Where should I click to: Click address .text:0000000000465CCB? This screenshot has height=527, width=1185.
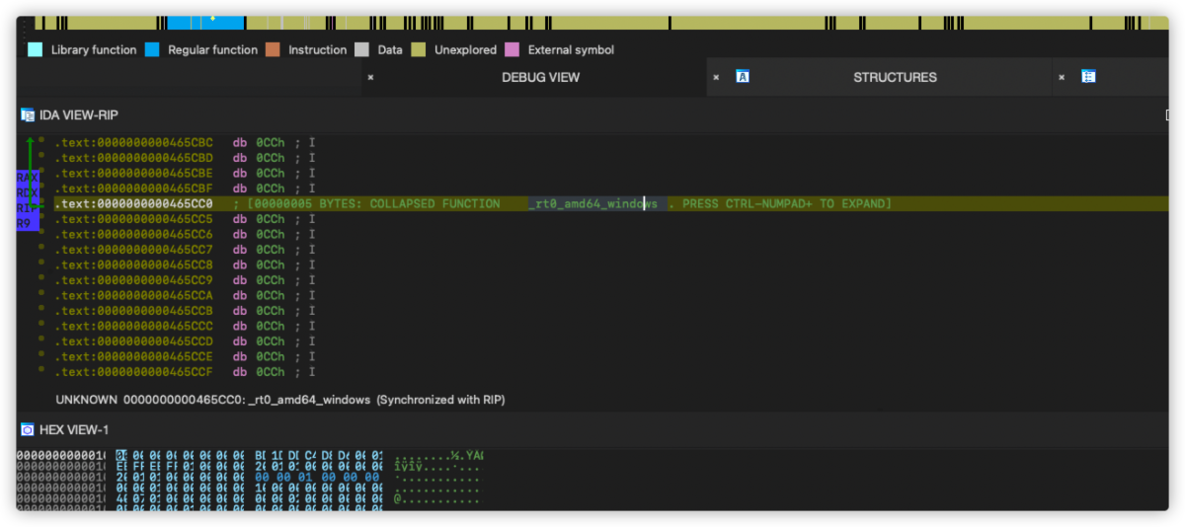coord(133,311)
